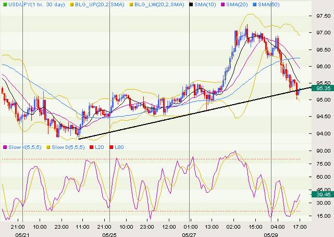Click the 15:00 time axis label

[x=255, y=227]
